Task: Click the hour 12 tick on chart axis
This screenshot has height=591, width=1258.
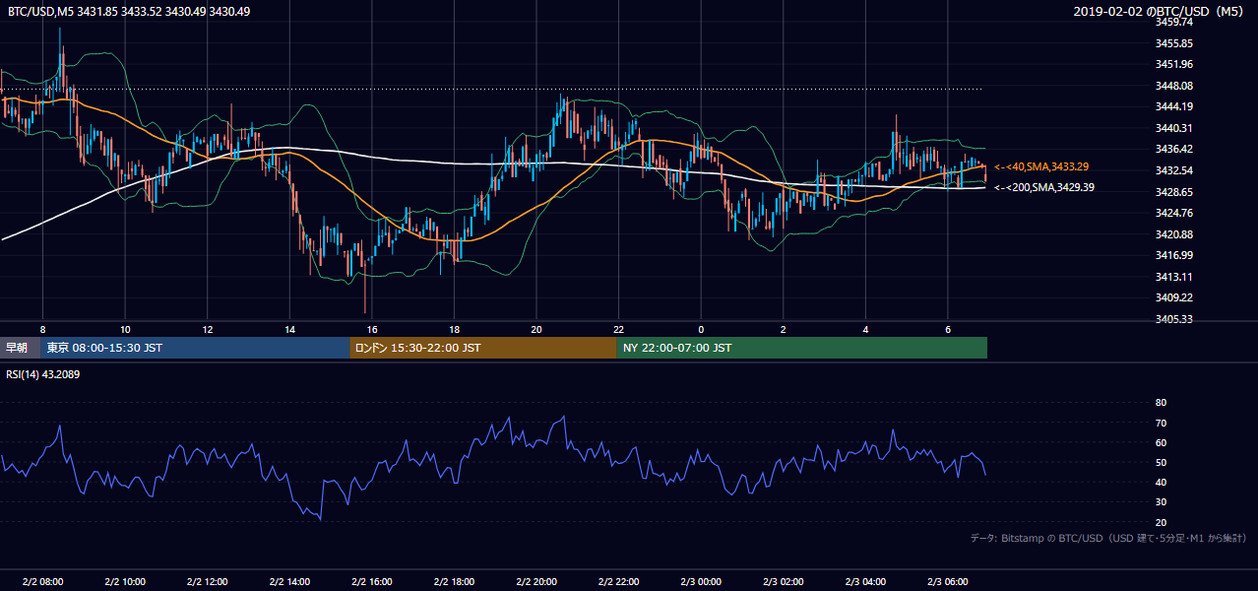Action: pos(207,328)
